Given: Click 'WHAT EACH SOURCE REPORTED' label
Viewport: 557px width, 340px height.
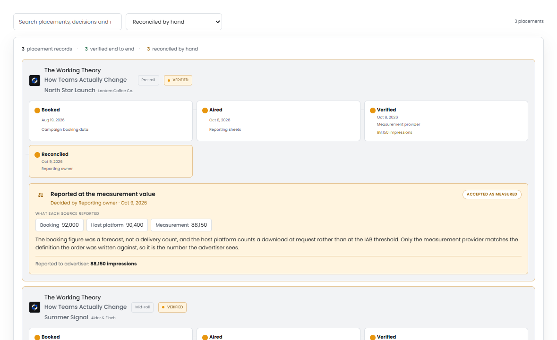Looking at the screenshot, I should (67, 213).
